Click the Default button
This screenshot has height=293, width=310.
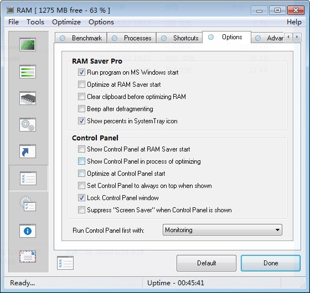click(x=206, y=263)
